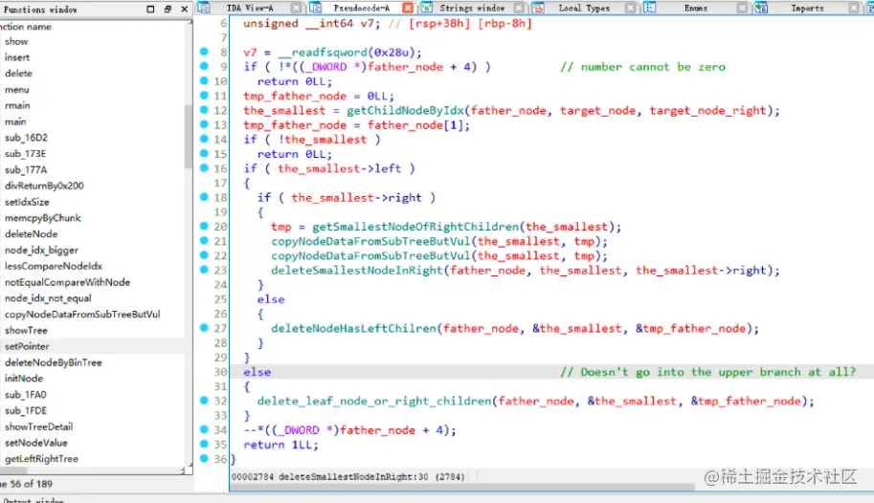Toggle breakpoint dot on line 23
The width and height of the screenshot is (874, 503).
click(204, 270)
